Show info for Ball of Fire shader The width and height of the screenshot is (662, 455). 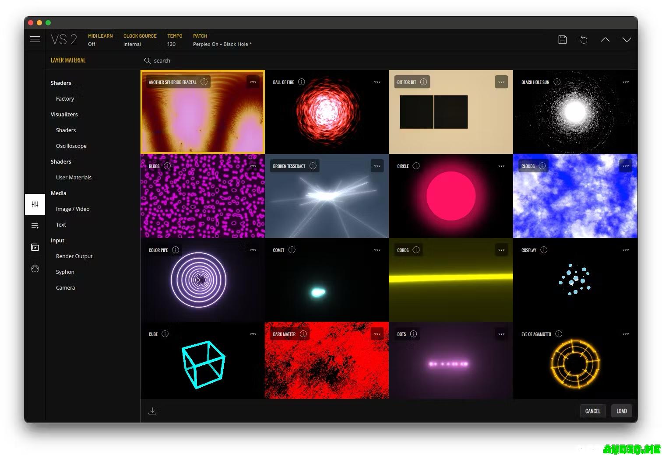pos(301,82)
